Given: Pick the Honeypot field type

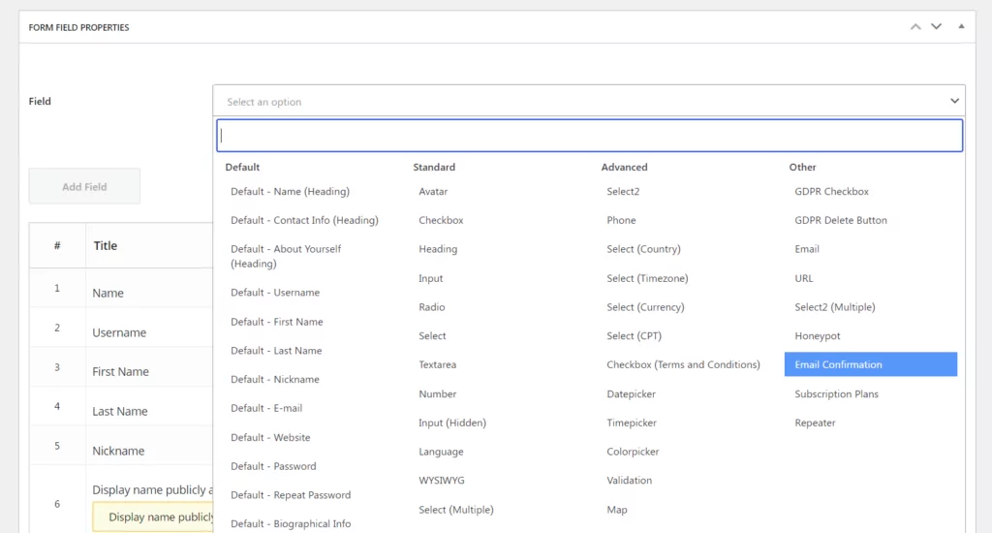Looking at the screenshot, I should click(x=818, y=336).
